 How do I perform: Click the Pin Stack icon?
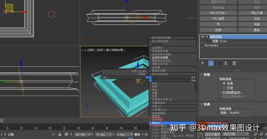[x=202, y=63]
